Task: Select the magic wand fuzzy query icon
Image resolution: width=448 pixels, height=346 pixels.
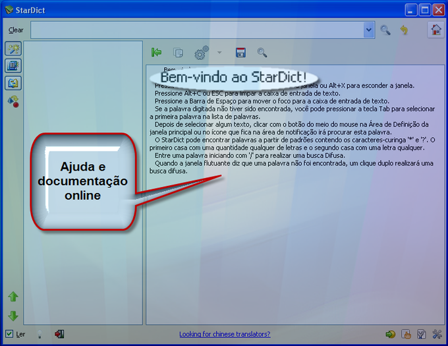Action: pos(13,49)
